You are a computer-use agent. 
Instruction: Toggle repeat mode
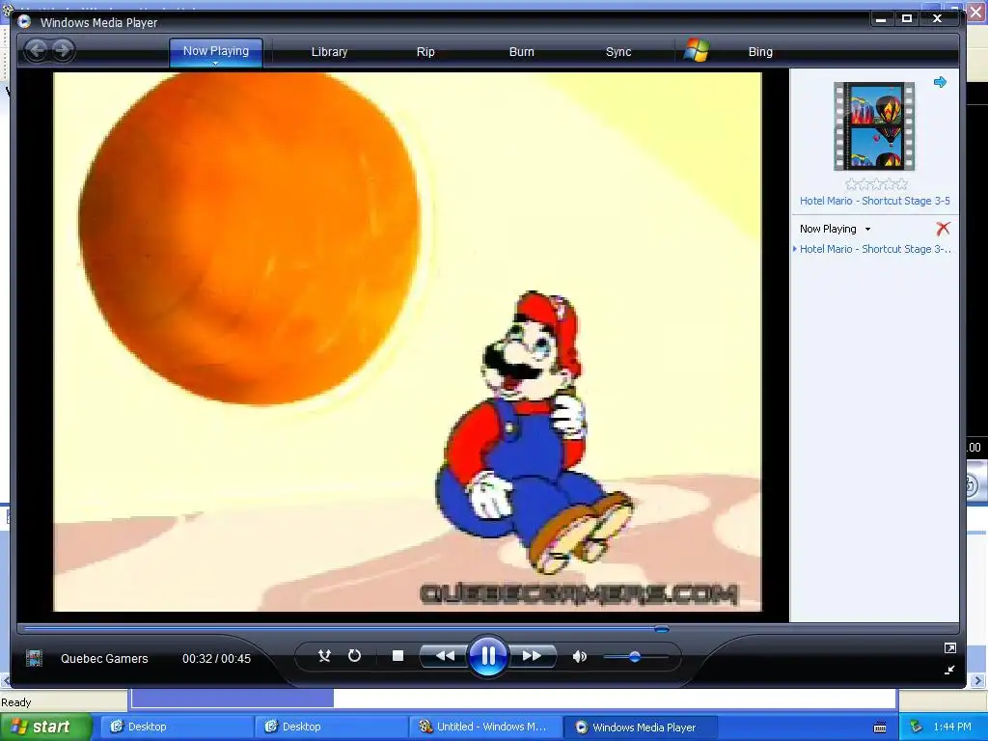click(354, 656)
